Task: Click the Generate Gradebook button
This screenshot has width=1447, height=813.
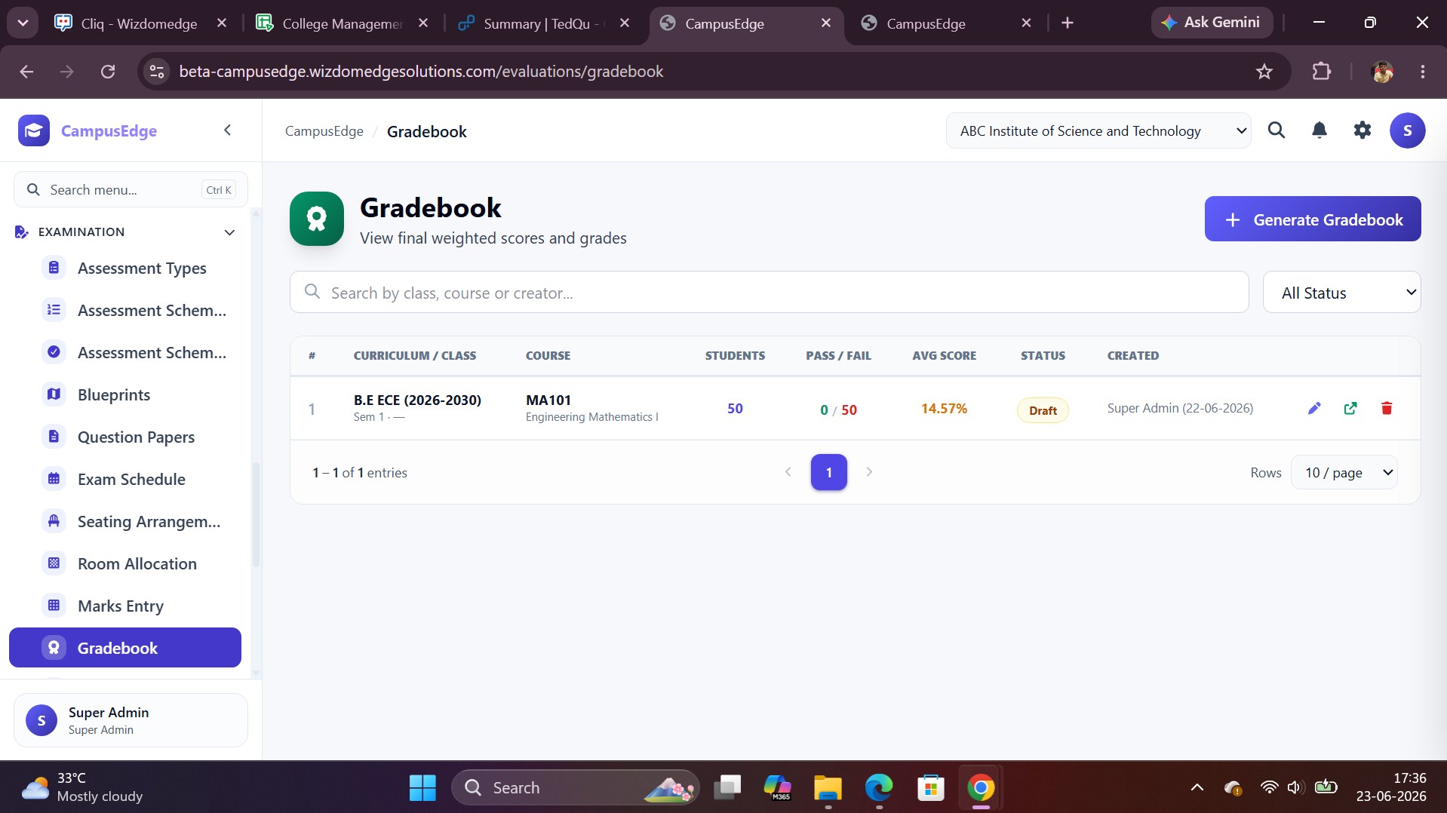Action: coord(1313,219)
